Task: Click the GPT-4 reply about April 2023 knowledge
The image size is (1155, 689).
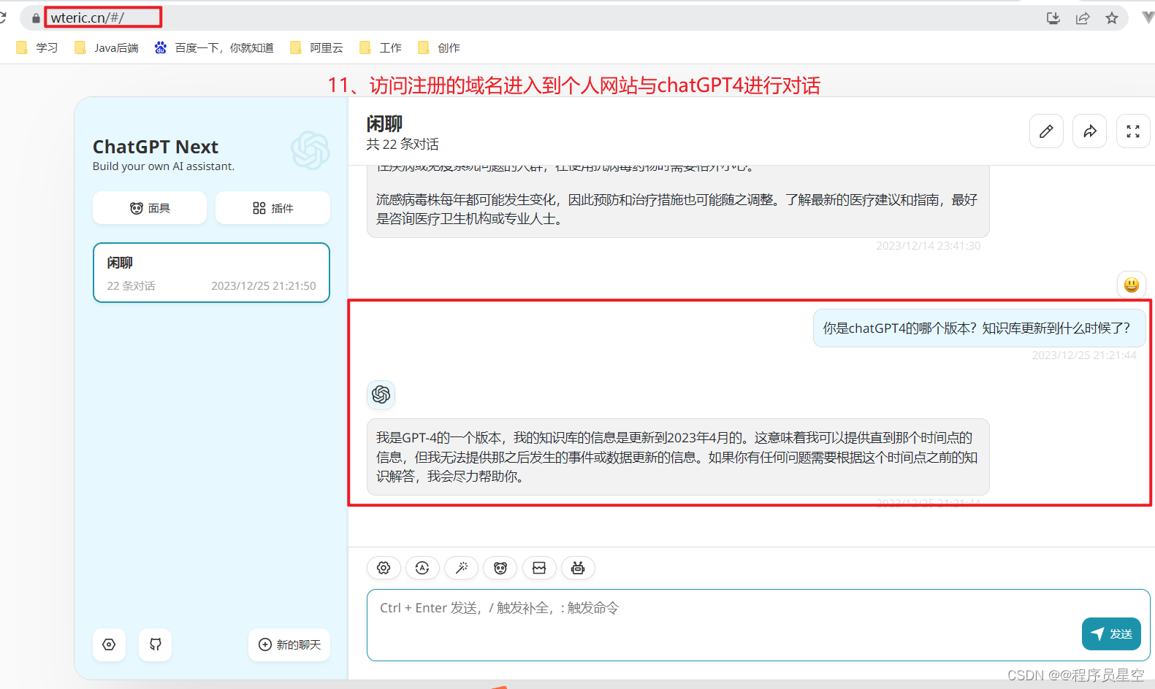Action: tap(678, 457)
